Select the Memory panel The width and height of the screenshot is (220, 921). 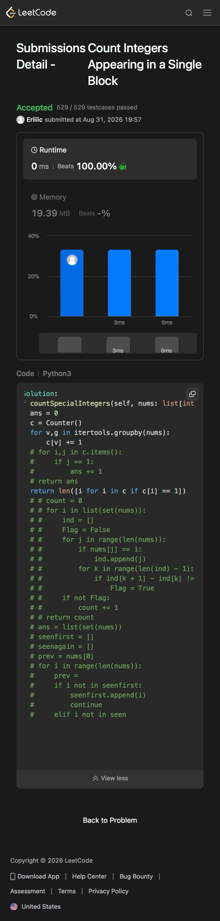tap(110, 206)
